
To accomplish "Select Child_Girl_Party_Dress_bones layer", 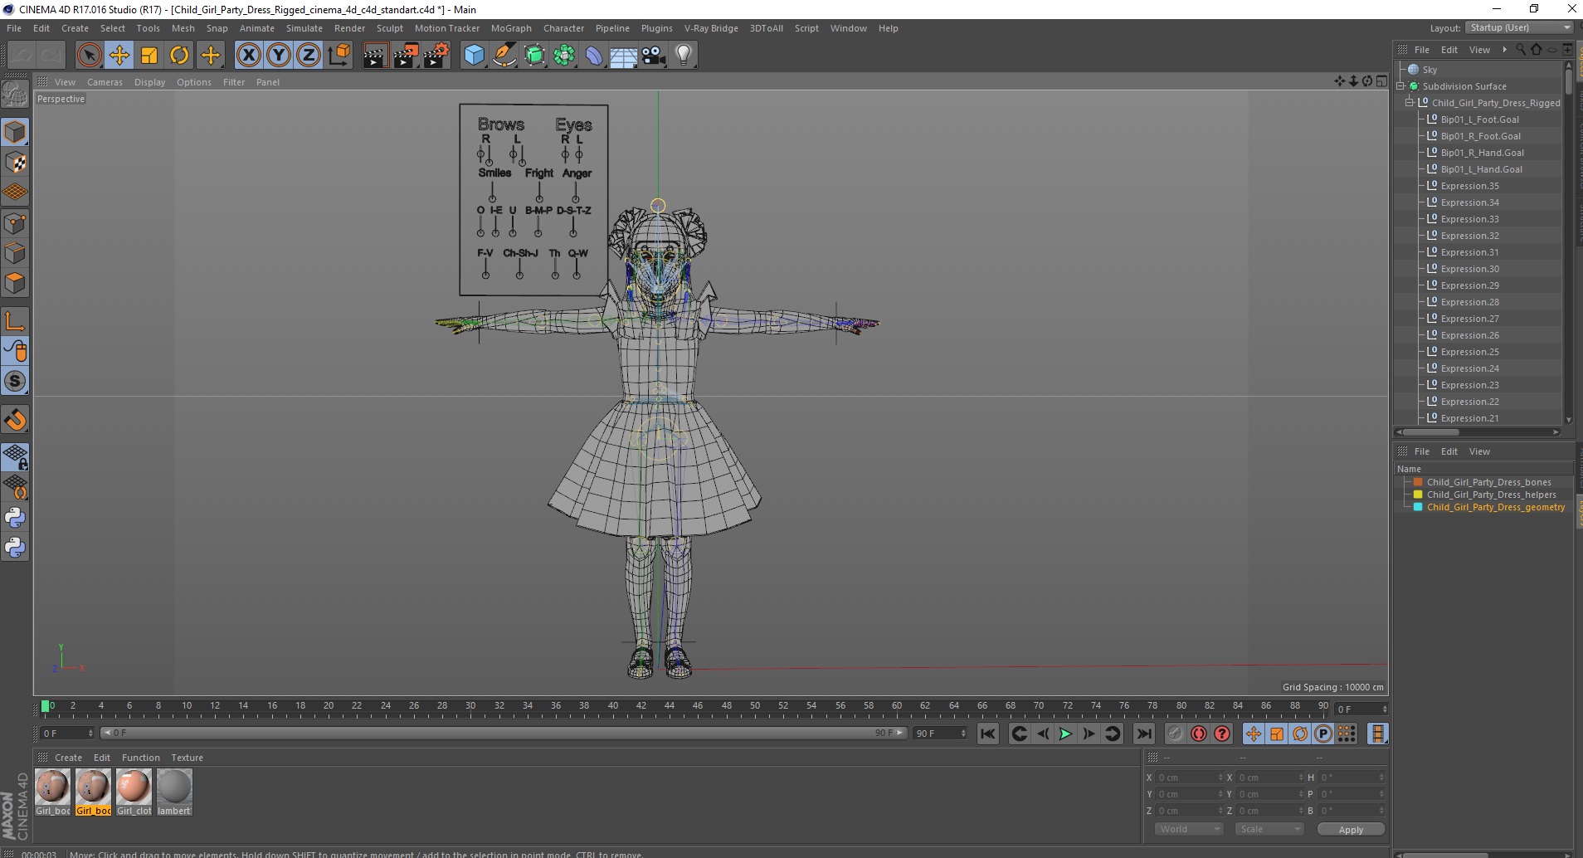I will click(x=1488, y=482).
